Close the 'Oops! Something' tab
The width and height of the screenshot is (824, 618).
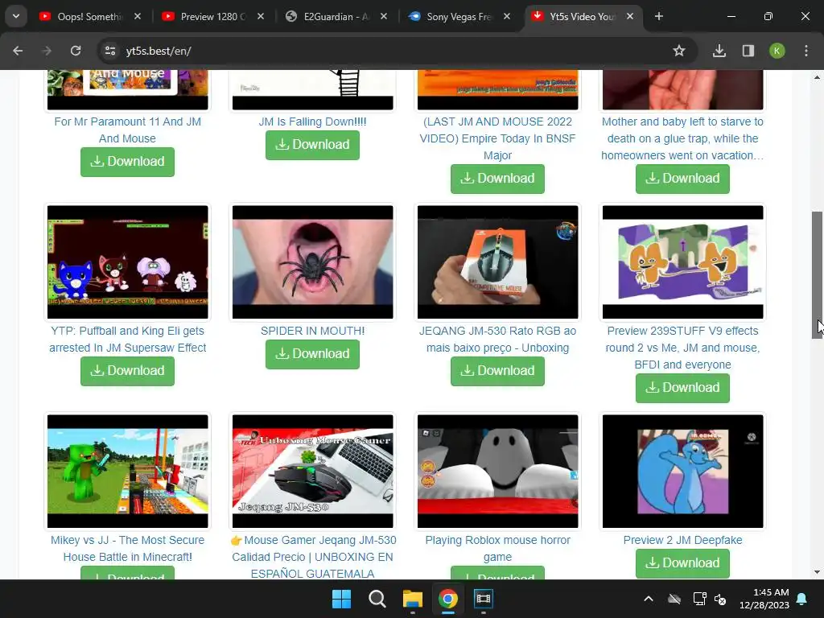click(x=137, y=16)
